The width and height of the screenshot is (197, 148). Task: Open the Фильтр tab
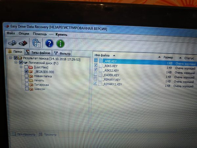coord(62,53)
